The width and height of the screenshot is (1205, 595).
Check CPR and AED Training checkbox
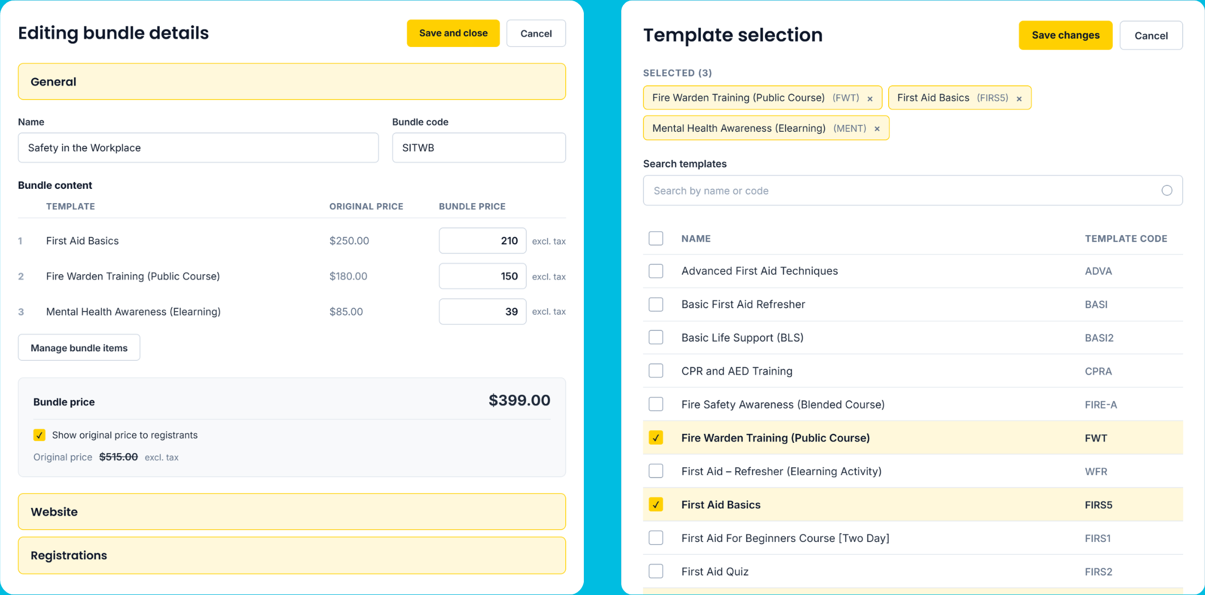click(x=656, y=371)
